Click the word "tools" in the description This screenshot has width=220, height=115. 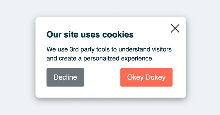[99, 49]
